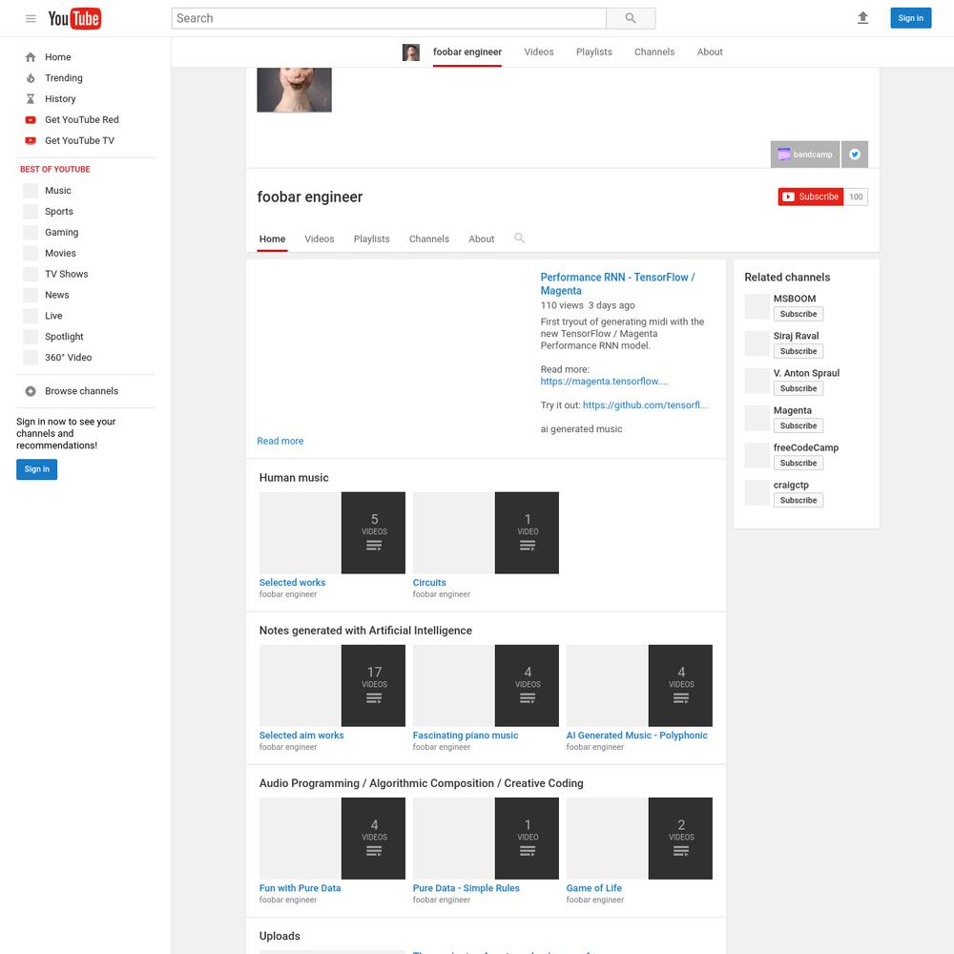The height and width of the screenshot is (954, 954).
Task: Open the Twitter link icon on banner
Action: point(854,155)
